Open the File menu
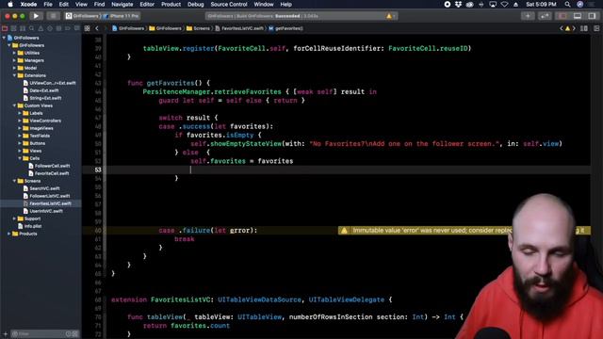The image size is (603, 339). click(48, 4)
